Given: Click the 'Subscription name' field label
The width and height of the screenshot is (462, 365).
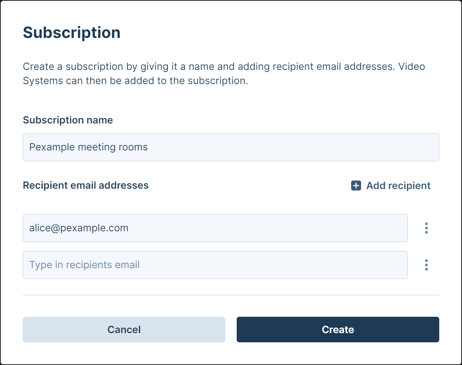Looking at the screenshot, I should [68, 120].
